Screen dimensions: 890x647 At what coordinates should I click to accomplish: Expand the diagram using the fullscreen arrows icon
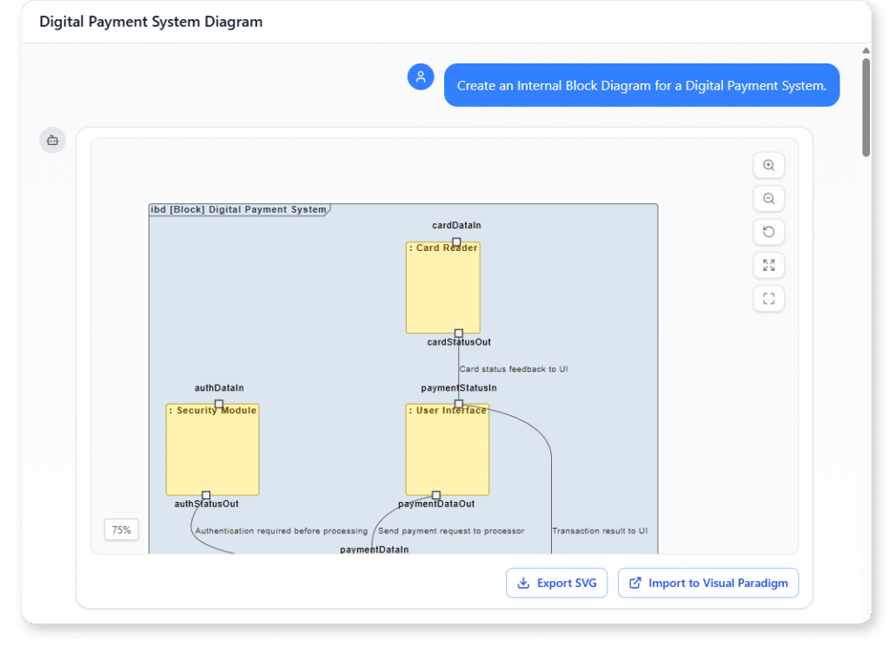point(768,265)
